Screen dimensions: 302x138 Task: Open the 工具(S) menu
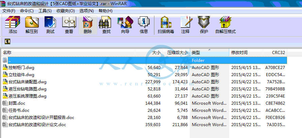tap(45, 11)
